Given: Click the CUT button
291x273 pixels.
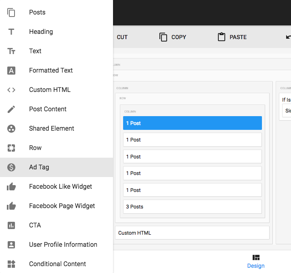Looking at the screenshot, I should (x=122, y=37).
